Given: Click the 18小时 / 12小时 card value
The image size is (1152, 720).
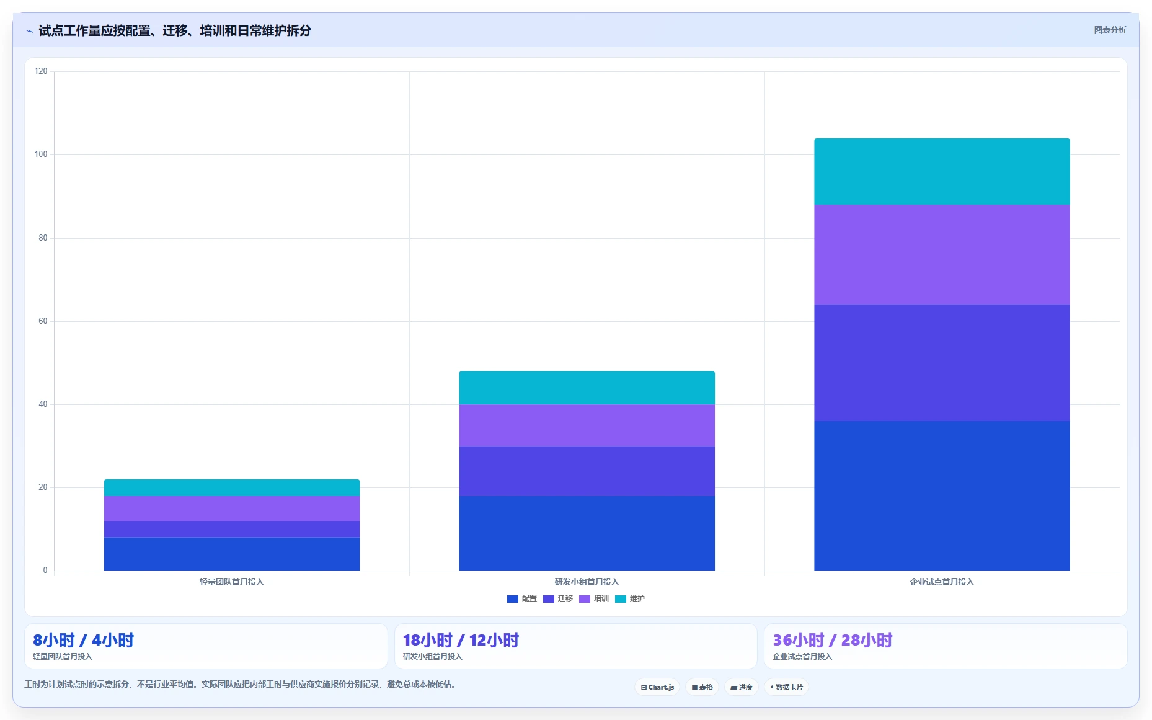Looking at the screenshot, I should (461, 640).
